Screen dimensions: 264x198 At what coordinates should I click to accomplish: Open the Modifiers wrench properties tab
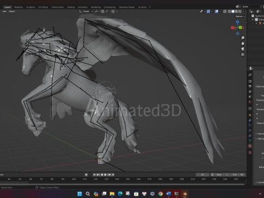point(250,120)
